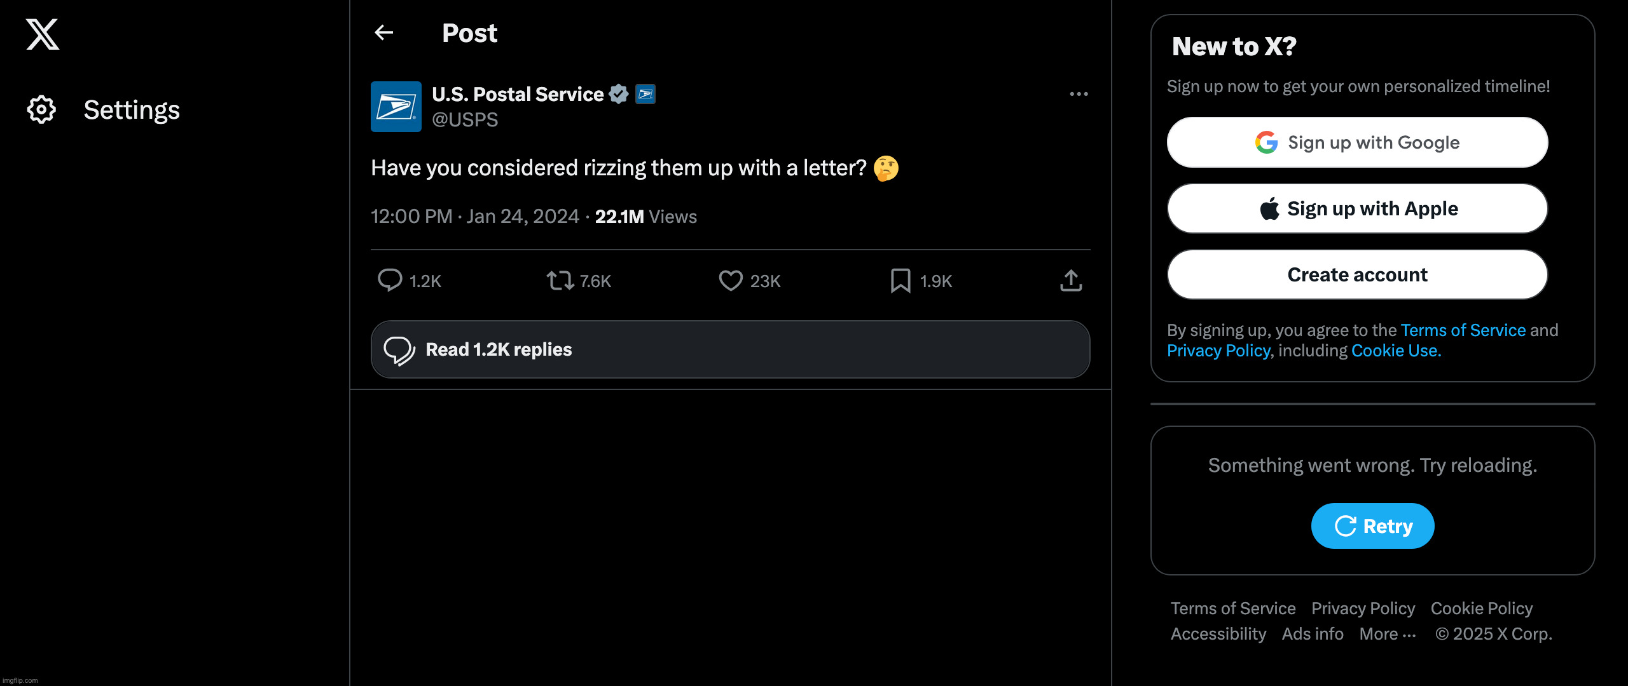
Task: Go back using the arrow icon
Action: (x=384, y=32)
